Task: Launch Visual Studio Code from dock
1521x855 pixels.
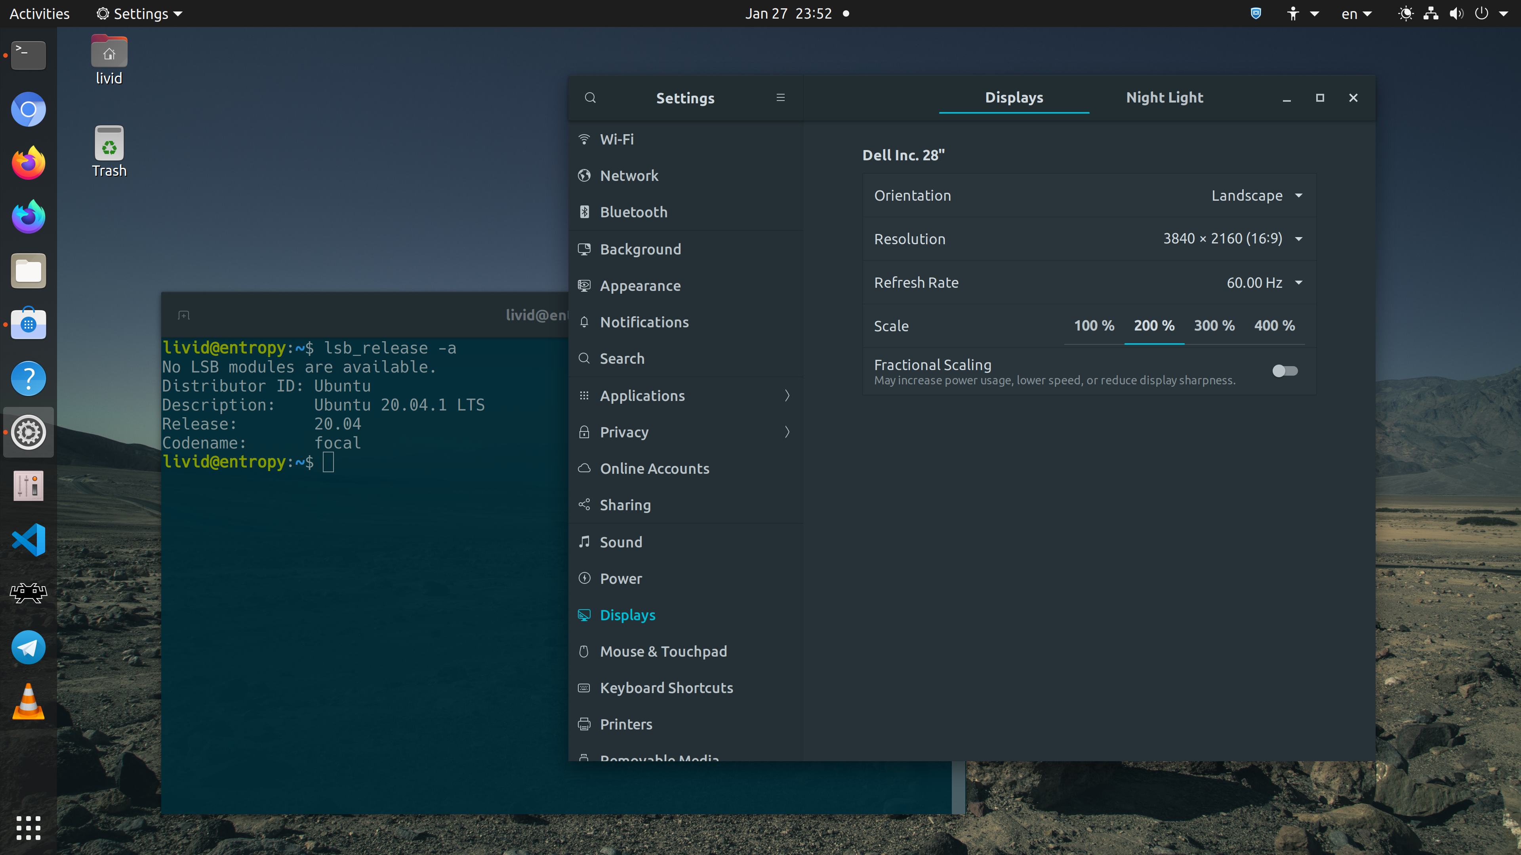Action: pyautogui.click(x=29, y=540)
